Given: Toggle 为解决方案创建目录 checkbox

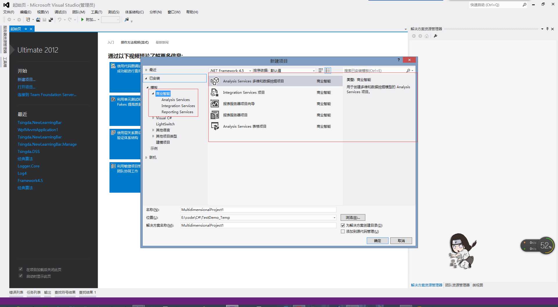Looking at the screenshot, I should click(343, 225).
